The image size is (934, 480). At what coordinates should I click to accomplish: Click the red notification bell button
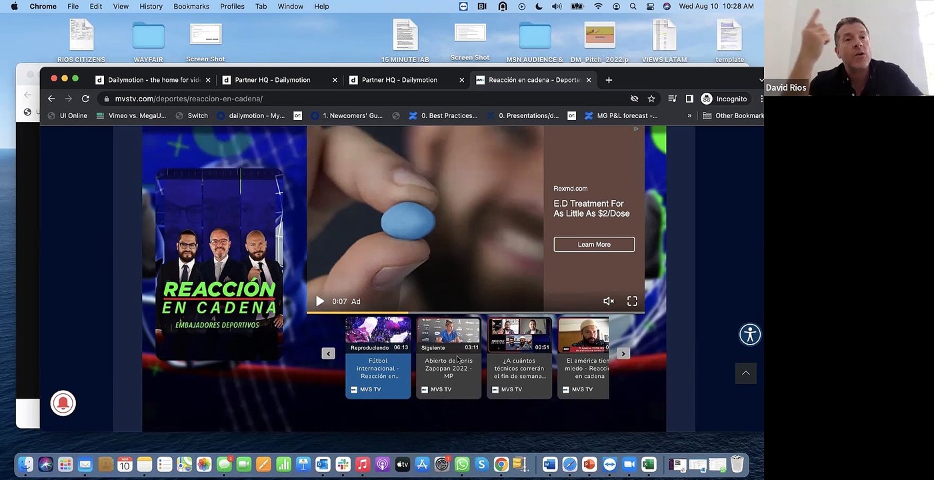pyautogui.click(x=63, y=403)
